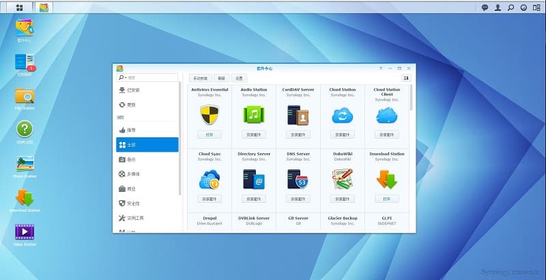Screen dimensions: 546x280
Task: Click the package list vertical scrollbar
Action: pyautogui.click(x=411, y=99)
